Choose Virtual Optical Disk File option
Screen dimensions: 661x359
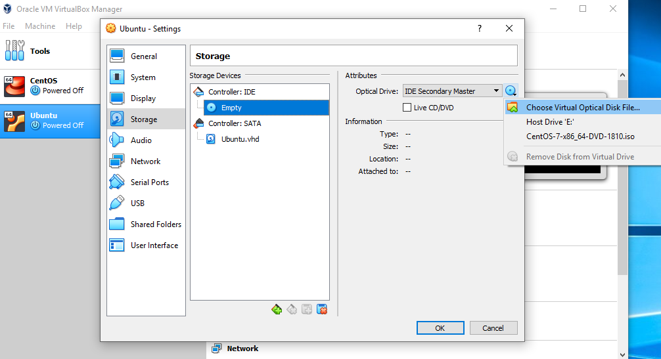point(583,108)
